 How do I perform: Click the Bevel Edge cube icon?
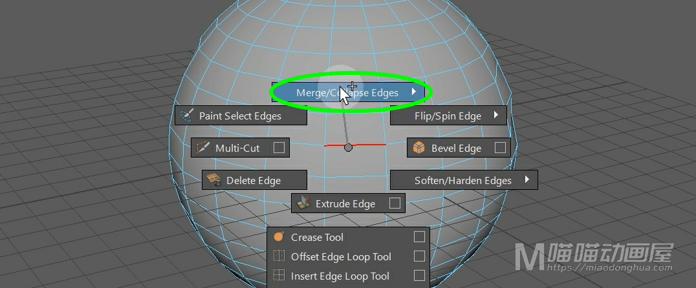[x=419, y=147]
